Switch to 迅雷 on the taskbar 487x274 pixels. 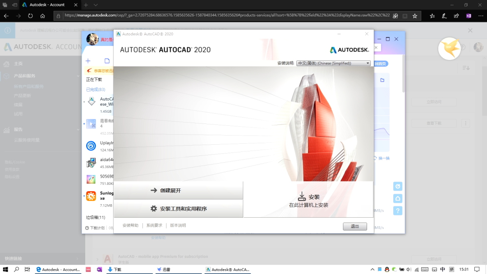178,269
